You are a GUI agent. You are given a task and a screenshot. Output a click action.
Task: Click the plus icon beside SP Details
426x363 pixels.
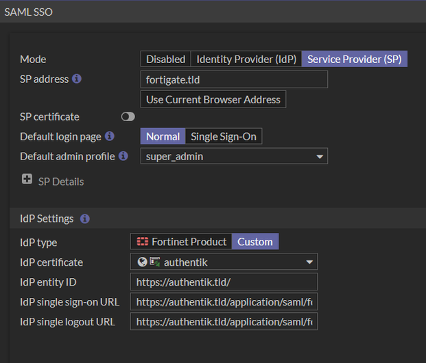[x=27, y=179]
